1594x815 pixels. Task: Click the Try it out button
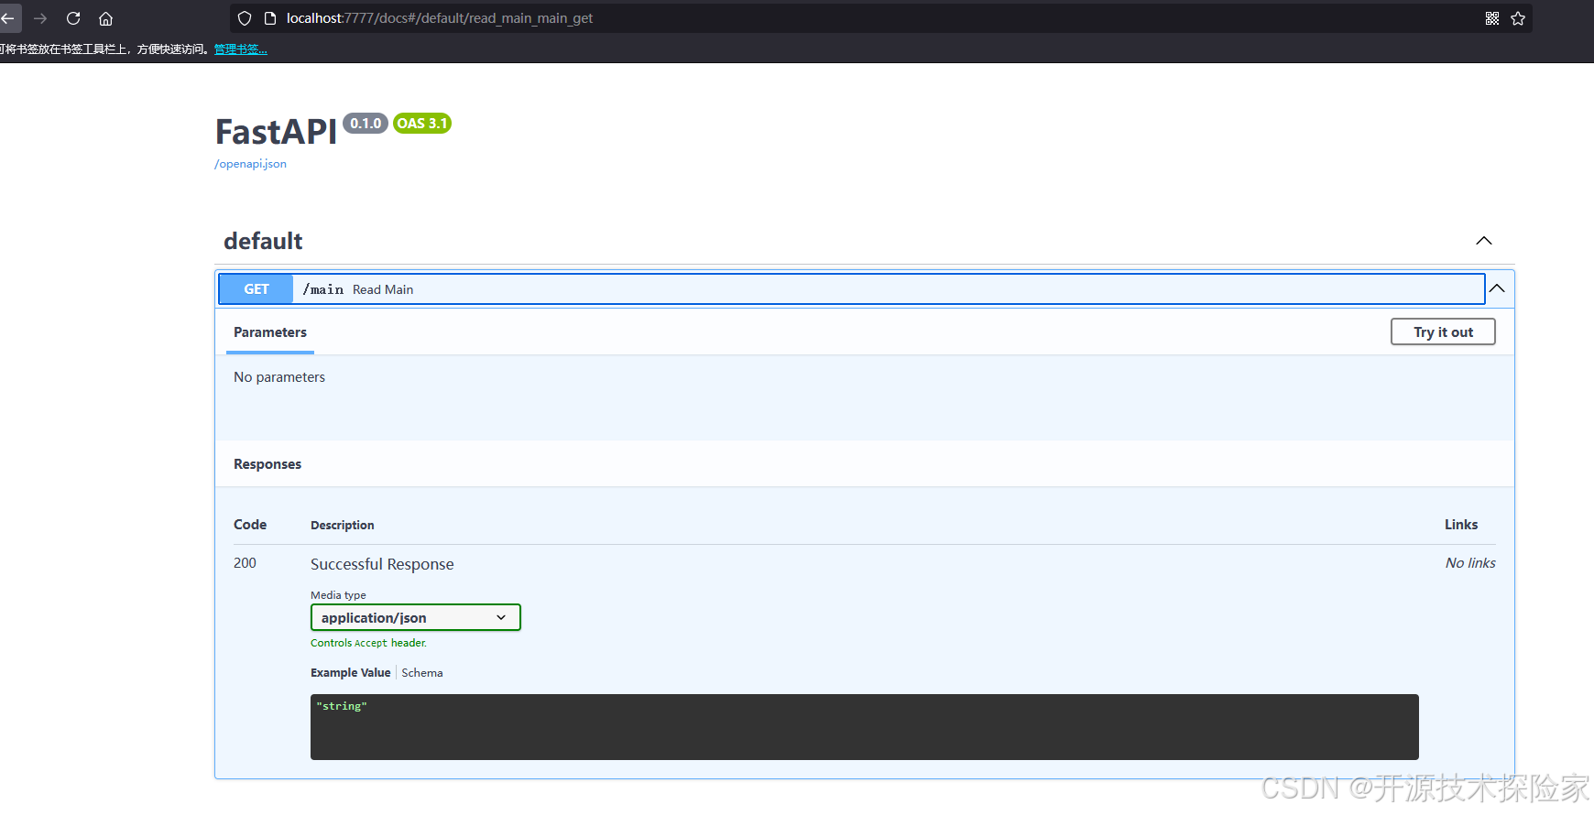(x=1443, y=331)
